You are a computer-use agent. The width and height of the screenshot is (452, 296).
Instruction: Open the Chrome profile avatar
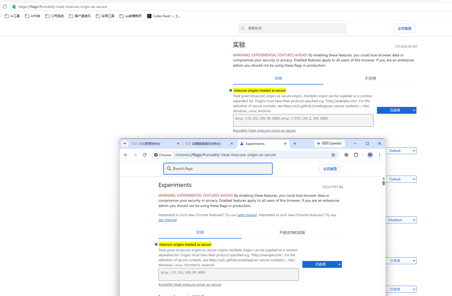370,155
